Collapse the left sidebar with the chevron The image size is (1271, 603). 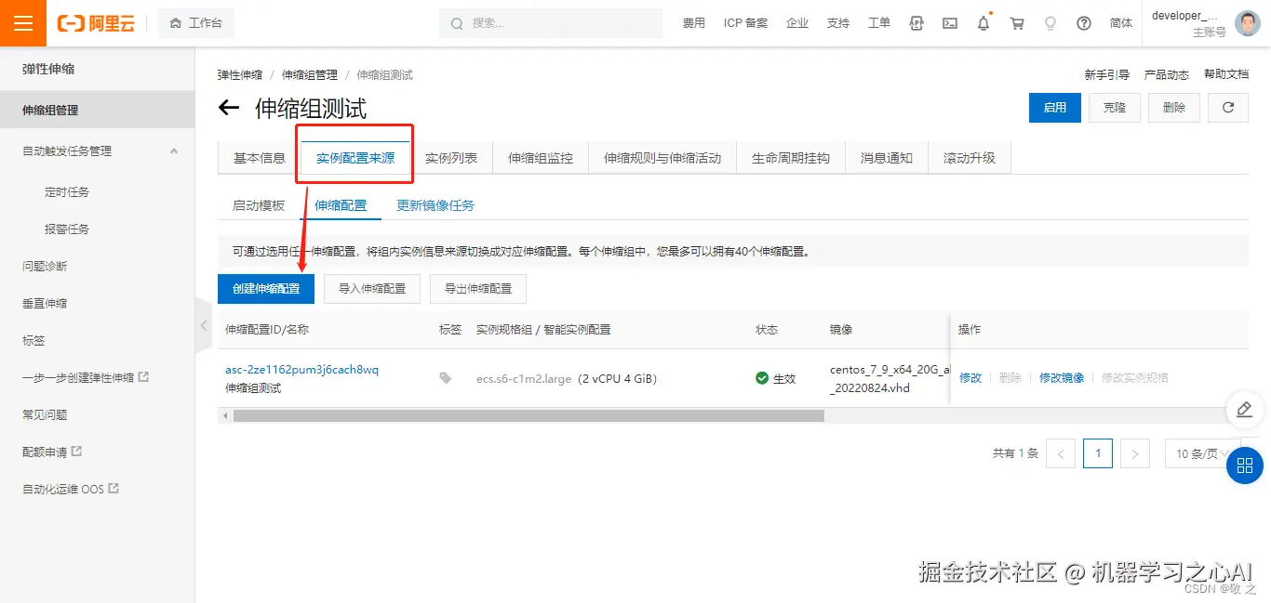click(203, 325)
